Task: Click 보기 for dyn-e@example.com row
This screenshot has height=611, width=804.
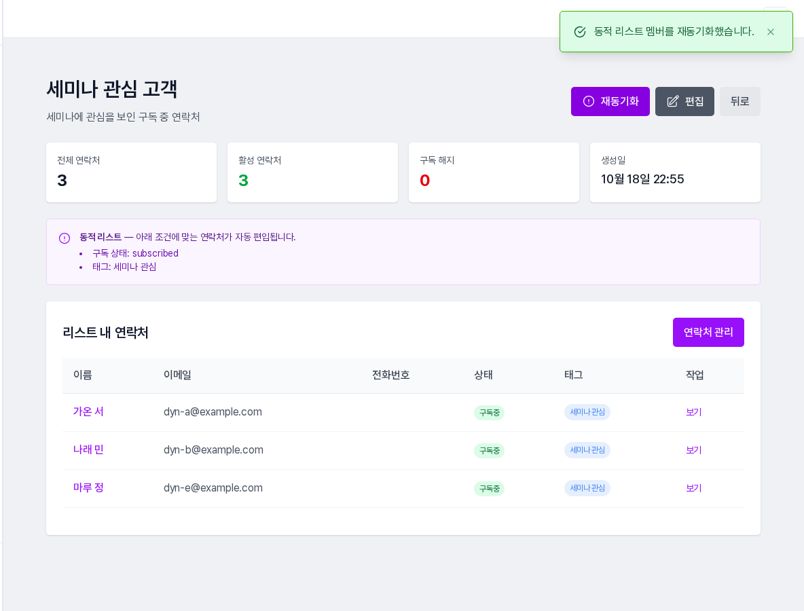Action: click(694, 488)
